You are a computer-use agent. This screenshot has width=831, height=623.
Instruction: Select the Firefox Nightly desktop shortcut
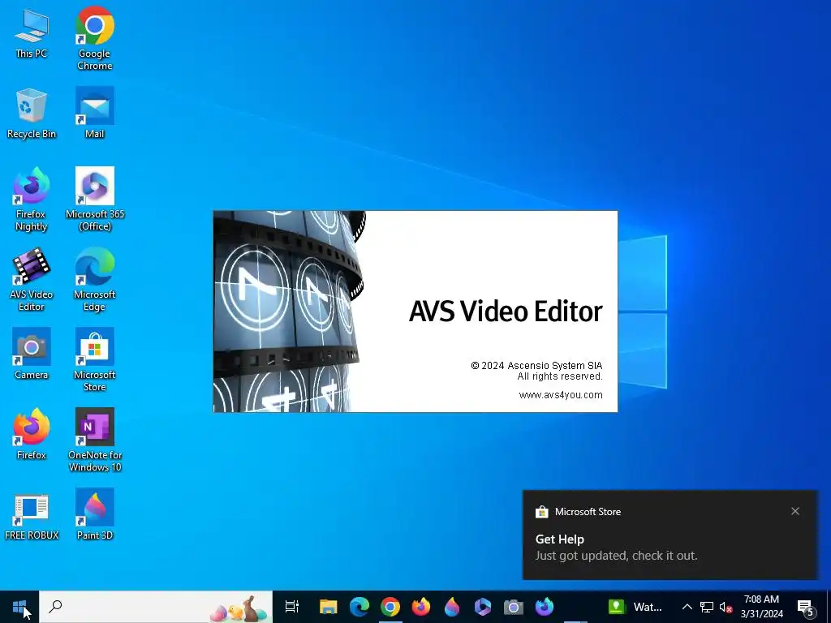click(32, 200)
